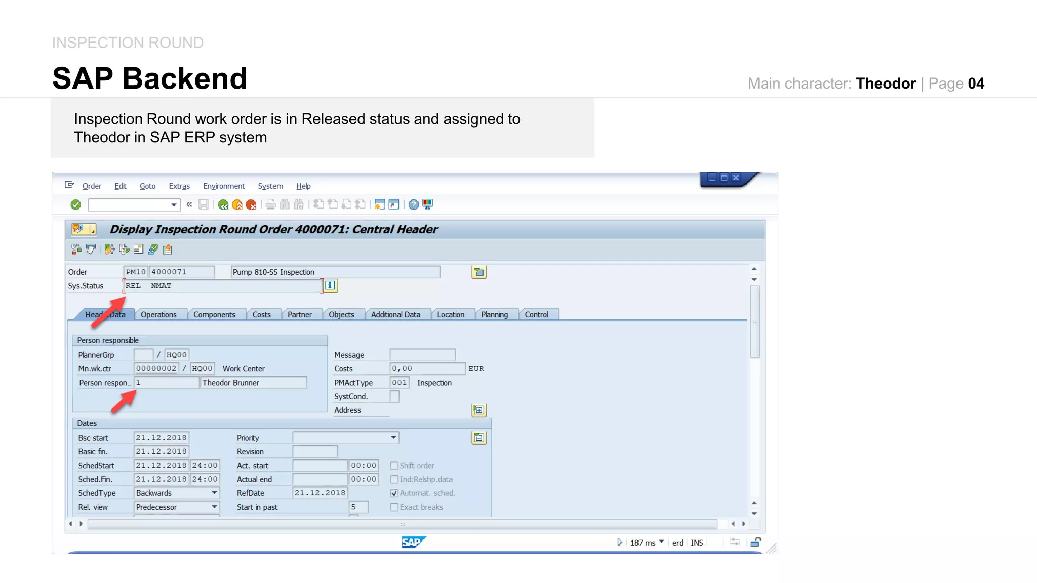This screenshot has width=1037, height=583.
Task: Switch to the Partner tab
Action: [x=299, y=314]
